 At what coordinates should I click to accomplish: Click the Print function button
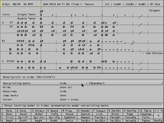[8, 117]
